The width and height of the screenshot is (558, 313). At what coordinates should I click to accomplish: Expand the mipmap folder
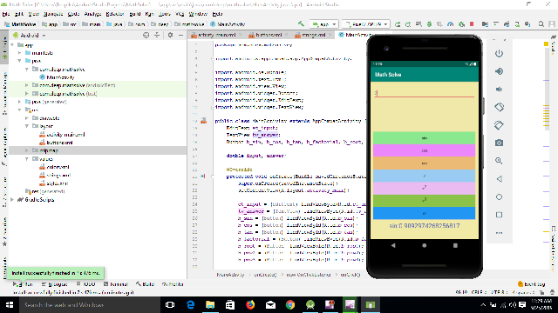pos(27,150)
